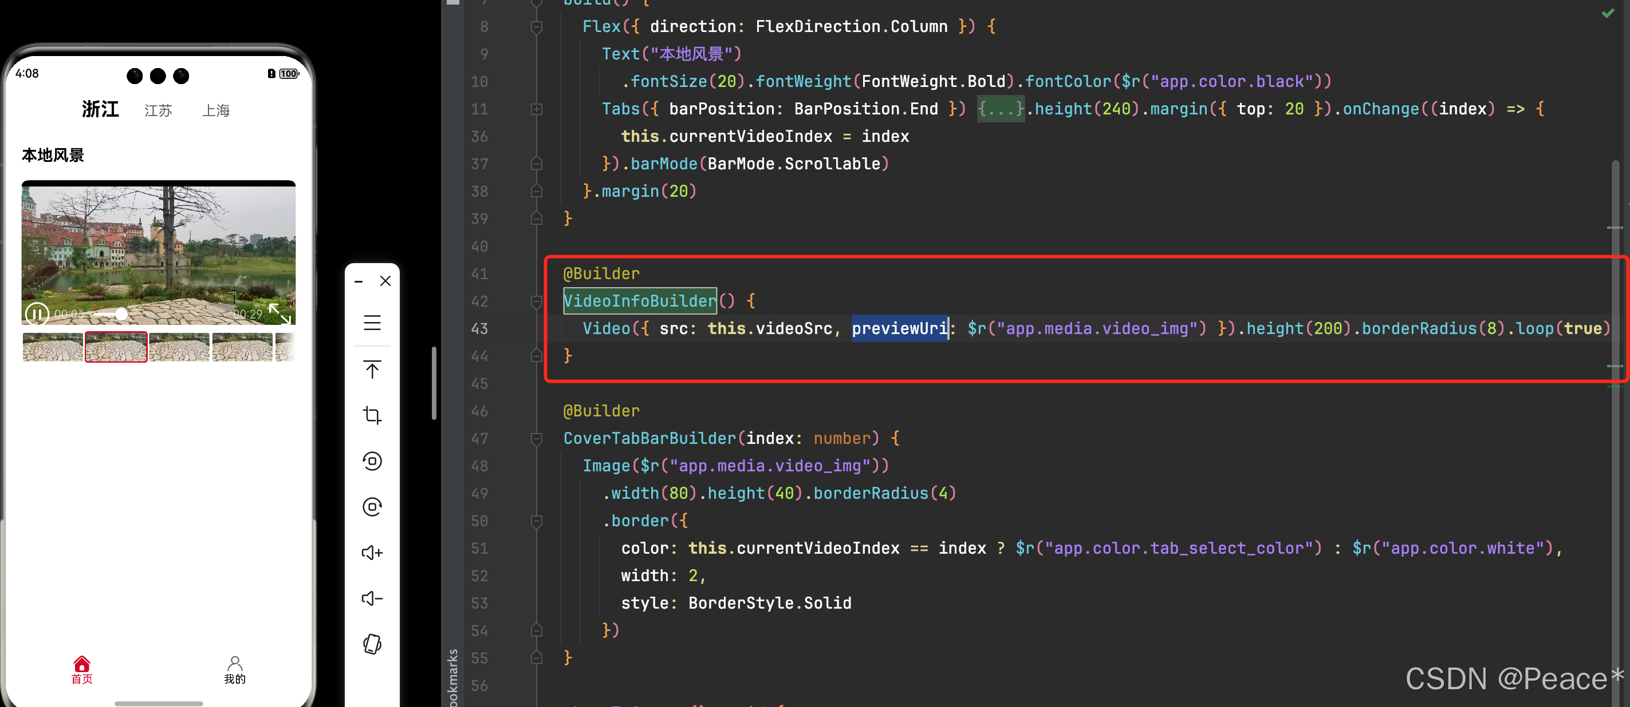Image resolution: width=1630 pixels, height=707 pixels.
Task: Click the emulator volume up icon
Action: point(372,553)
